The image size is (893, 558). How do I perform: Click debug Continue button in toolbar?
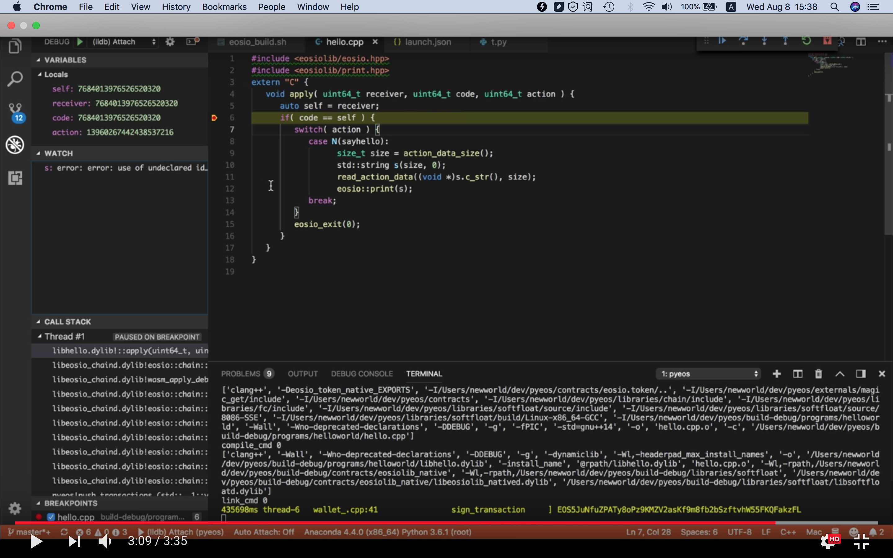722,41
